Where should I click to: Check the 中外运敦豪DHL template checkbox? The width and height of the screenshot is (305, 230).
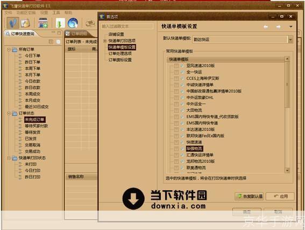click(176, 98)
